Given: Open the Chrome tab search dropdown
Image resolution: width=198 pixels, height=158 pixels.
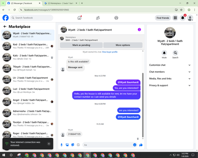Looking at the screenshot, I should pos(3,3).
